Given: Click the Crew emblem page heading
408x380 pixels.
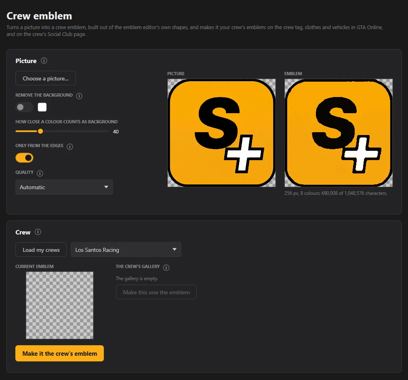Looking at the screenshot, I should tap(39, 16).
